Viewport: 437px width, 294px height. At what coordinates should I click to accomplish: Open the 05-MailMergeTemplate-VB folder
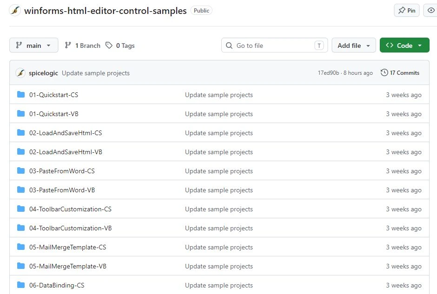(68, 266)
